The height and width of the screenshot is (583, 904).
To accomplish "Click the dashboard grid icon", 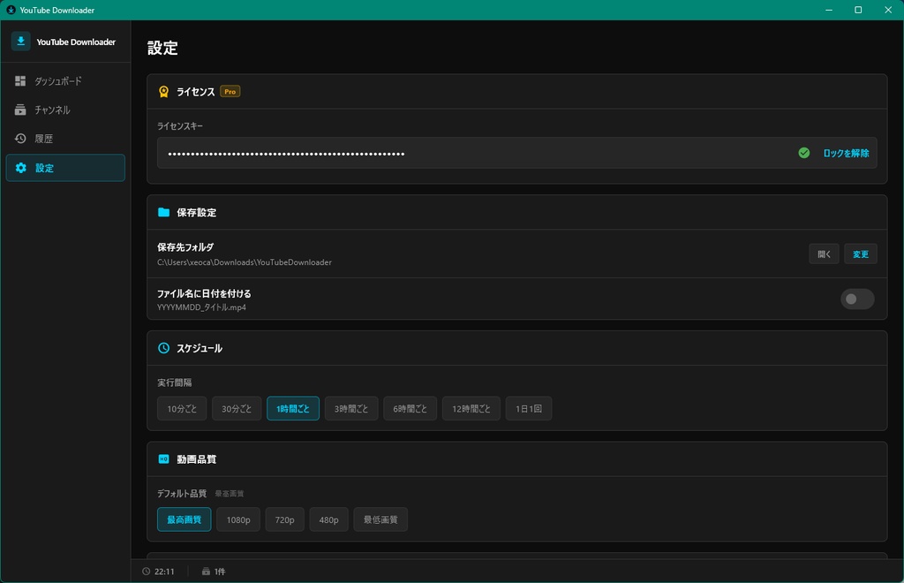I will (x=20, y=80).
